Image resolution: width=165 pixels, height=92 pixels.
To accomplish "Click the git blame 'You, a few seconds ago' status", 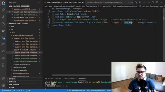I will point(76,90).
